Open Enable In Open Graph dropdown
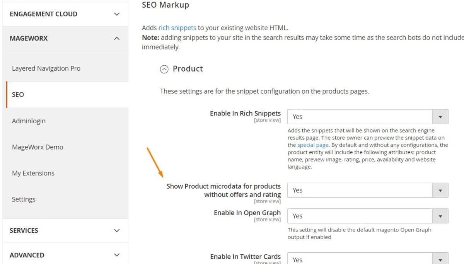This screenshot has width=464, height=264. click(368, 216)
